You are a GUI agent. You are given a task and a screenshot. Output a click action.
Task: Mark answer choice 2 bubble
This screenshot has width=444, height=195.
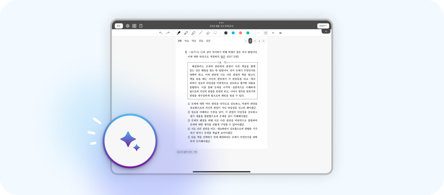(250, 41)
